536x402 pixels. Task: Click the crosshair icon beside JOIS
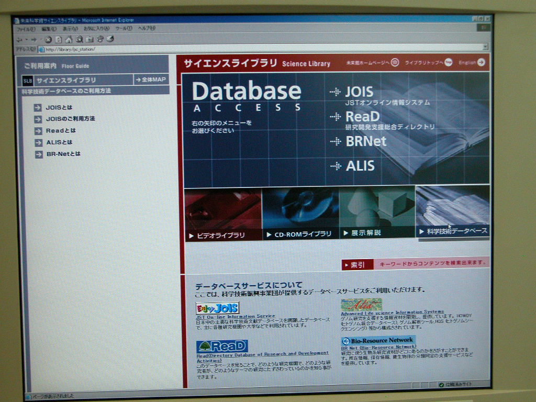pyautogui.click(x=335, y=92)
